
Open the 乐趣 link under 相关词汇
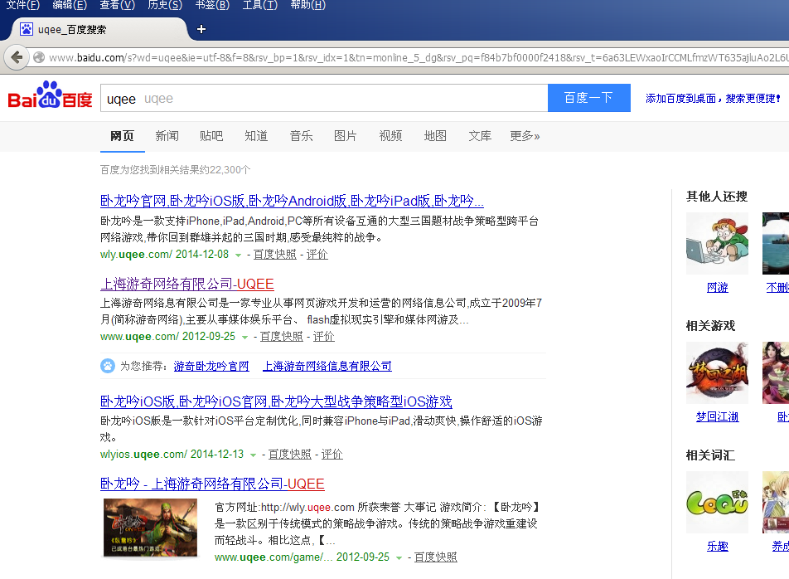(x=717, y=547)
